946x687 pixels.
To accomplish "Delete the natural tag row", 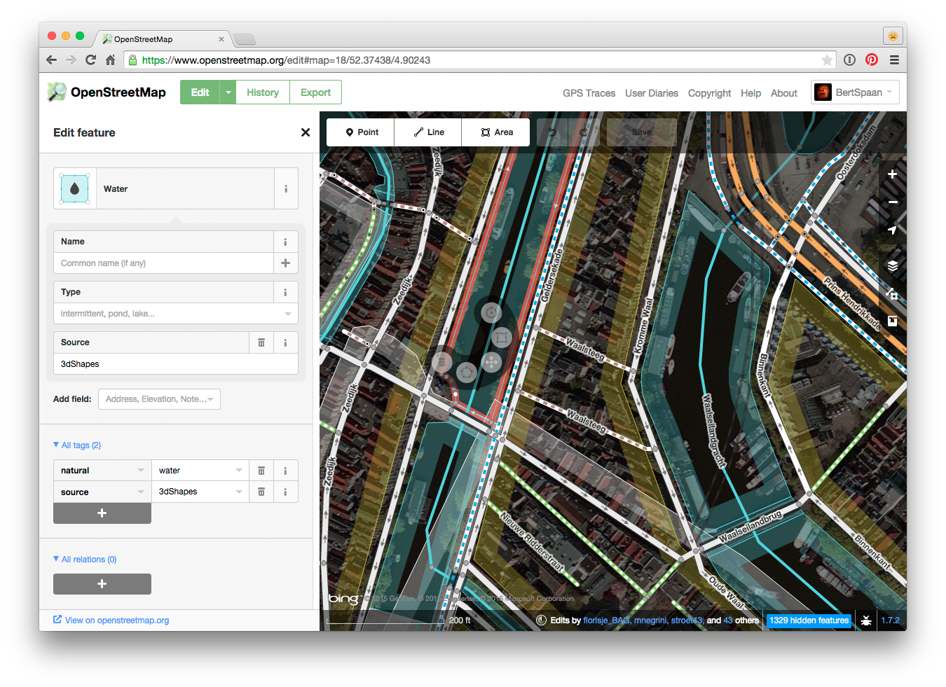I will [261, 471].
